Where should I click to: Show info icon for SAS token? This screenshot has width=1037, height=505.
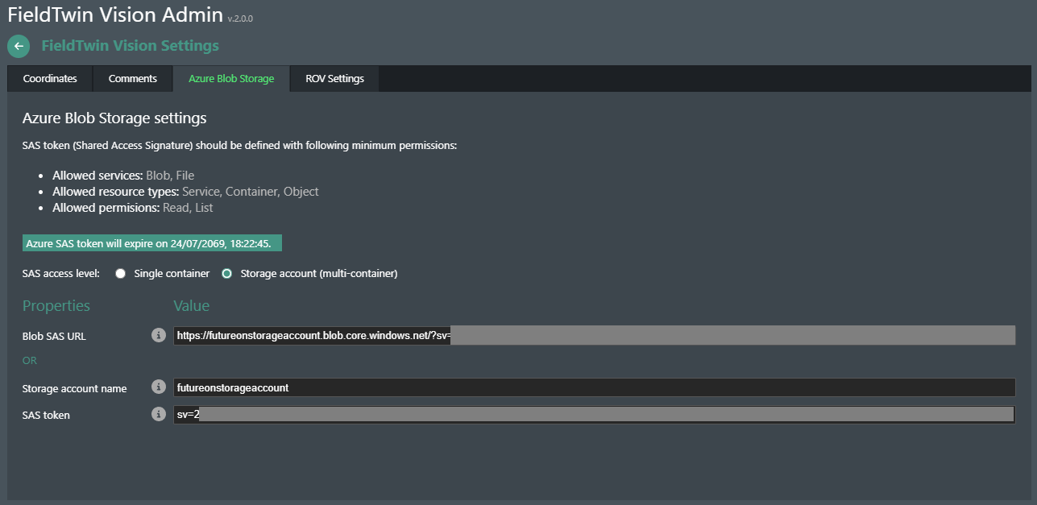pyautogui.click(x=159, y=414)
